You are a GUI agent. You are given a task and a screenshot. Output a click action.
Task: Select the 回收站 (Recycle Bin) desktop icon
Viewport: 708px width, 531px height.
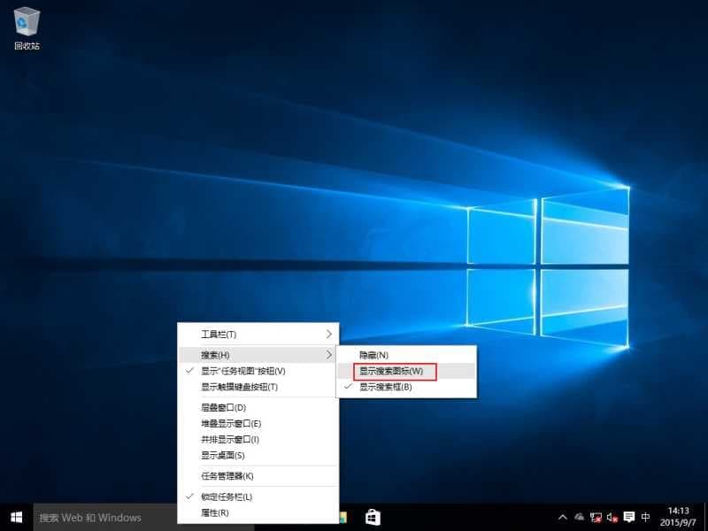point(27,24)
